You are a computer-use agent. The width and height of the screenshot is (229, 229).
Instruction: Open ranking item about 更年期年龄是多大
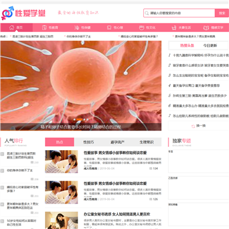22,206
